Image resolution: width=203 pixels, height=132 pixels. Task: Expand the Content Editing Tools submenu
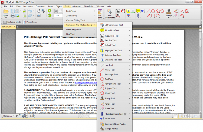click(x=80, y=20)
